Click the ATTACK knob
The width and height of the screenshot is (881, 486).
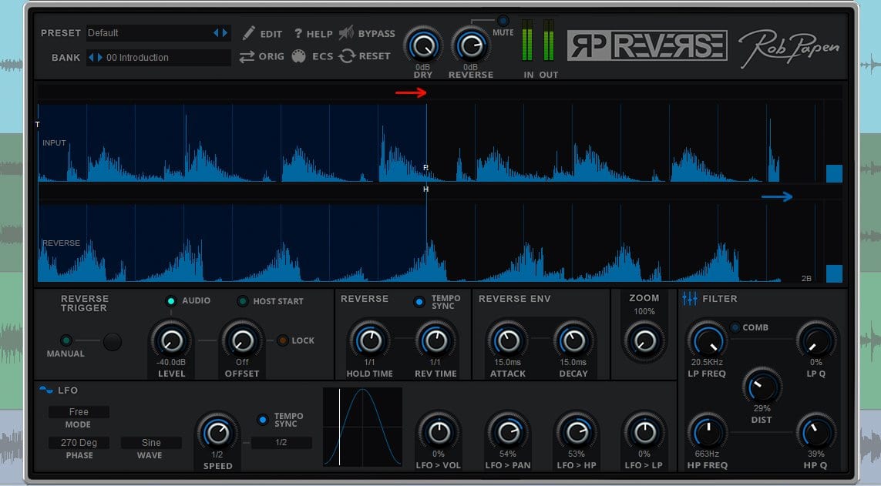pos(507,340)
